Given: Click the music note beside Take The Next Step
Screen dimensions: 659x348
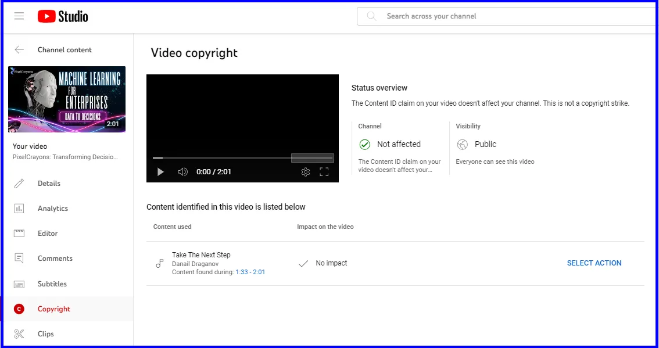Looking at the screenshot, I should 160,263.
